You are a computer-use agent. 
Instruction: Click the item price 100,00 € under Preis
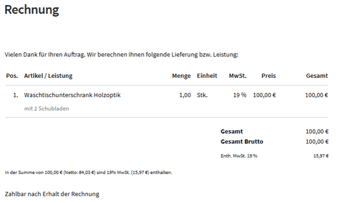pyautogui.click(x=264, y=95)
